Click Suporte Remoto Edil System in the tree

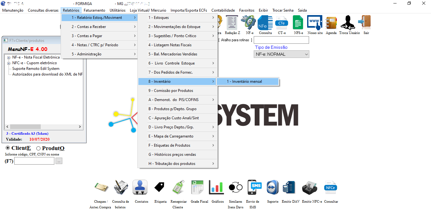pos(36,69)
